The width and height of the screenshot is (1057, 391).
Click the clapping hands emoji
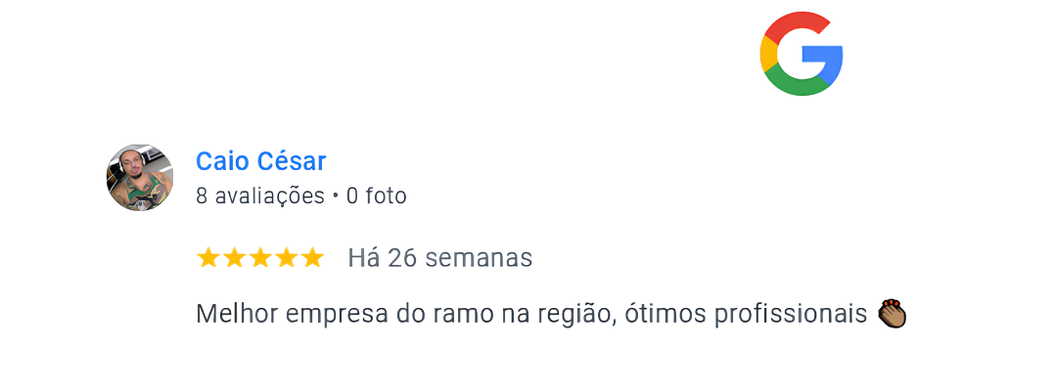(x=892, y=314)
